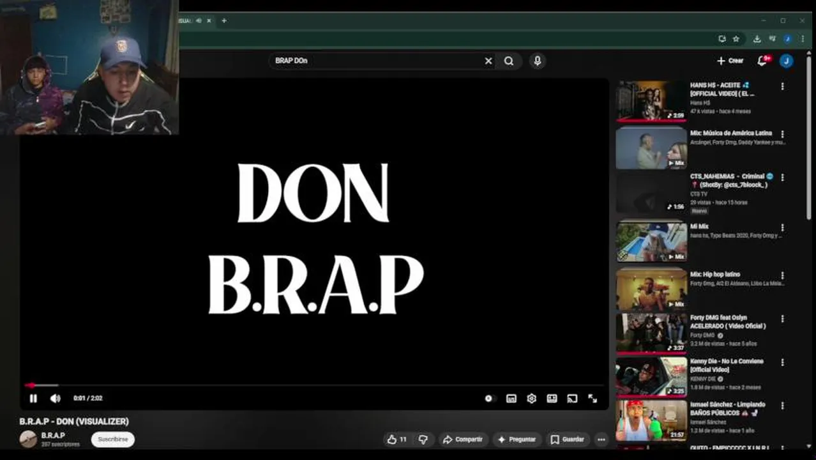Click the like count '11'

[403, 440]
